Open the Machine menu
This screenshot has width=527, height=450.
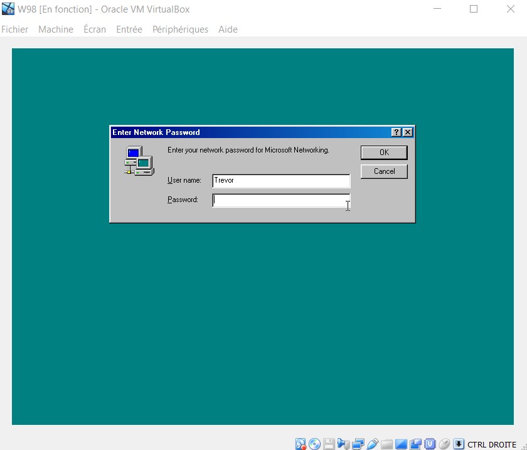pos(56,29)
